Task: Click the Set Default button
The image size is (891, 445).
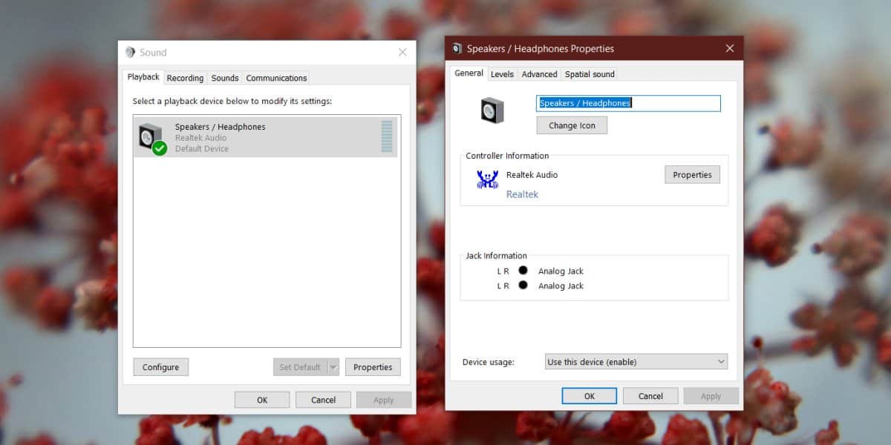Action: click(300, 367)
